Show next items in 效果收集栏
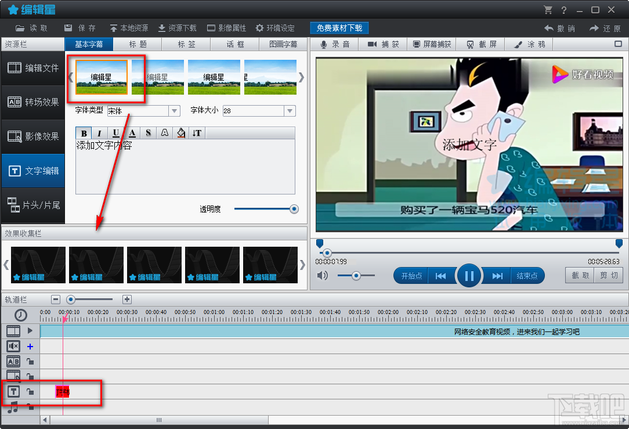 point(302,265)
